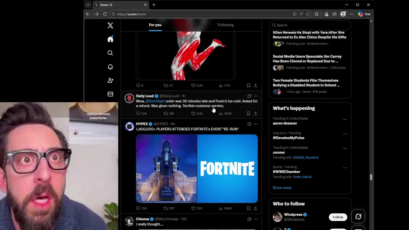Like the HYPEX Fortnite post
Image resolution: width=409 pixels, height=230 pixels.
click(197, 208)
